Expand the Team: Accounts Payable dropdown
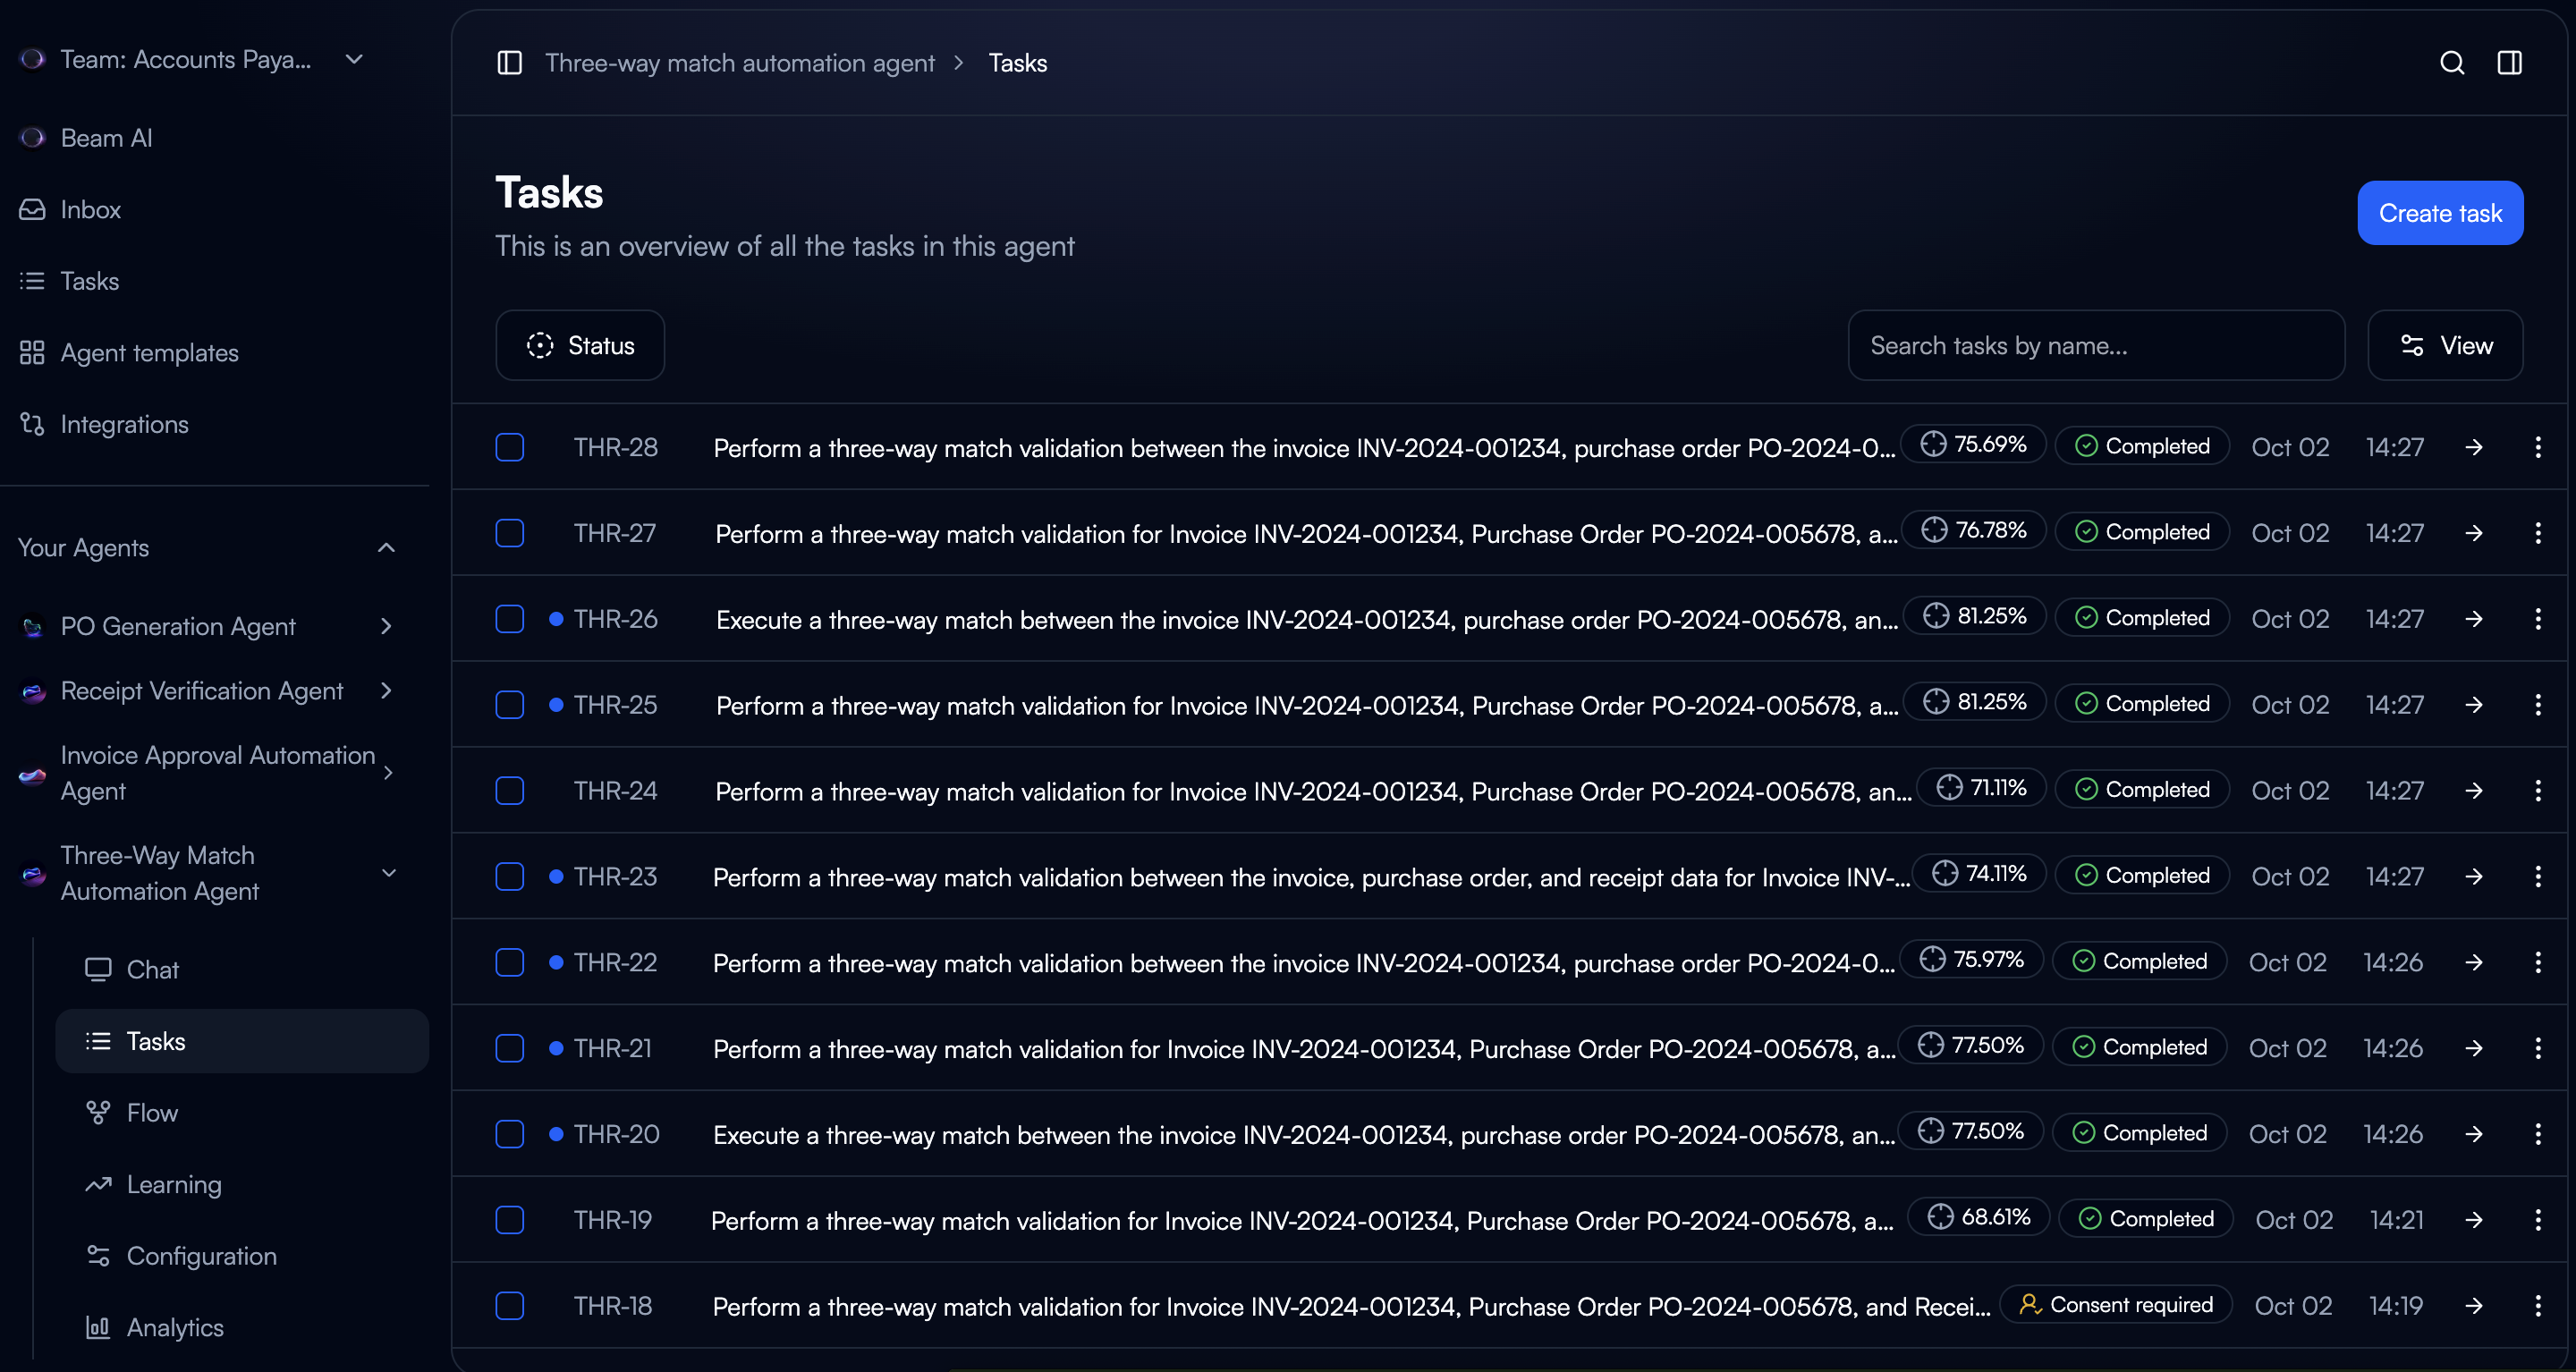The image size is (2576, 1372). [353, 59]
